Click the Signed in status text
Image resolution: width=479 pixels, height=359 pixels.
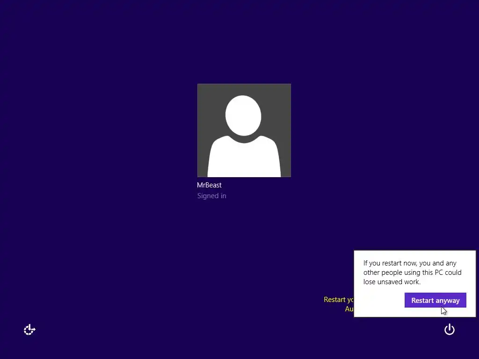point(212,196)
